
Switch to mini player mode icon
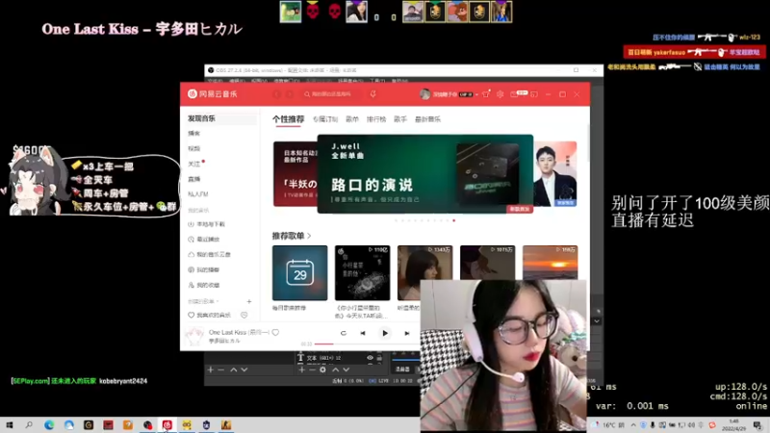click(x=534, y=93)
